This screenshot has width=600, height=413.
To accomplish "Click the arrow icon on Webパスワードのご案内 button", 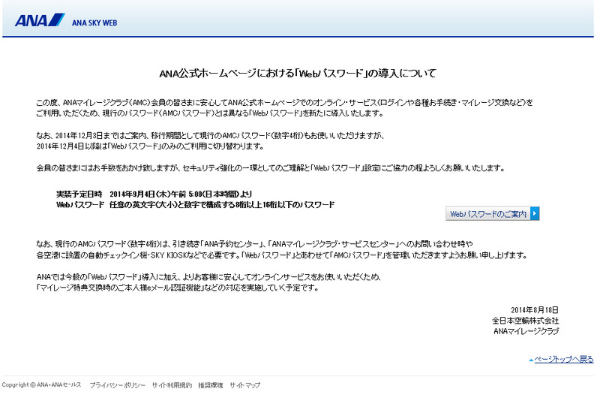I will [535, 214].
